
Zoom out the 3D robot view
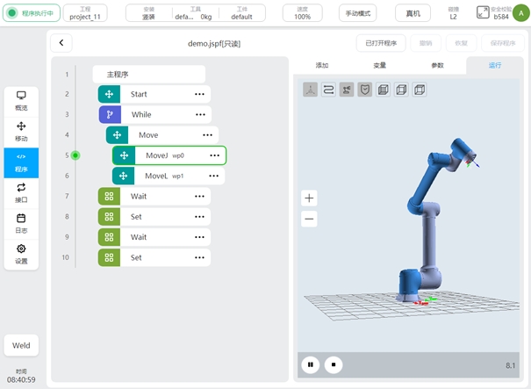309,220
